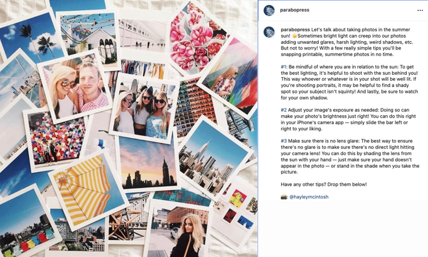The width and height of the screenshot is (428, 257).
Task: Click the camera emoji before hayleymcintosh
Action: click(284, 197)
